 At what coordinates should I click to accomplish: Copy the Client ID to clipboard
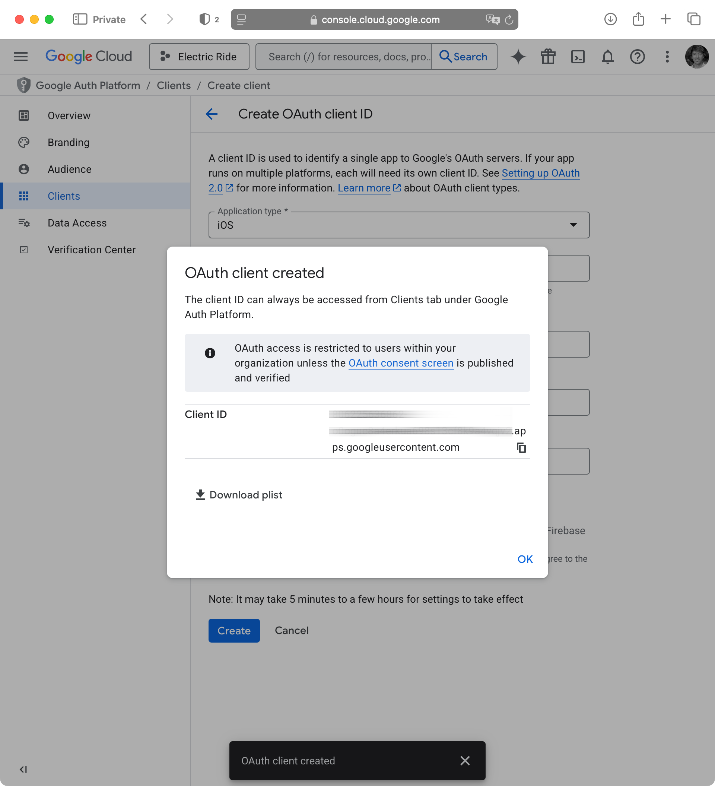[x=521, y=448]
